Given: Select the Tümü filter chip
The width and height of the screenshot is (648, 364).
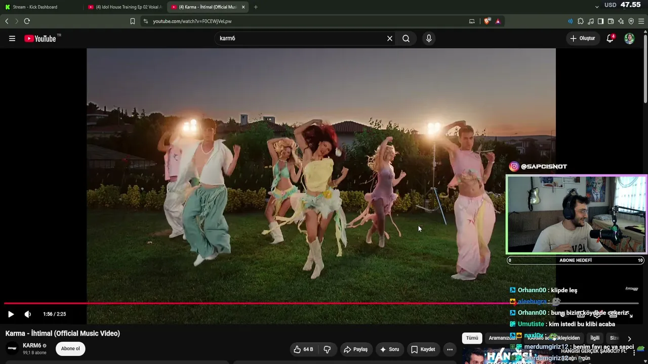Looking at the screenshot, I should click(472, 338).
